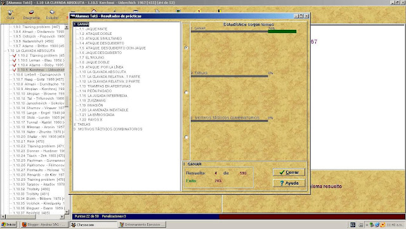Select 1.6 JAQUE DESCUBIERTO topic
The image size is (406, 229).
point(100,53)
